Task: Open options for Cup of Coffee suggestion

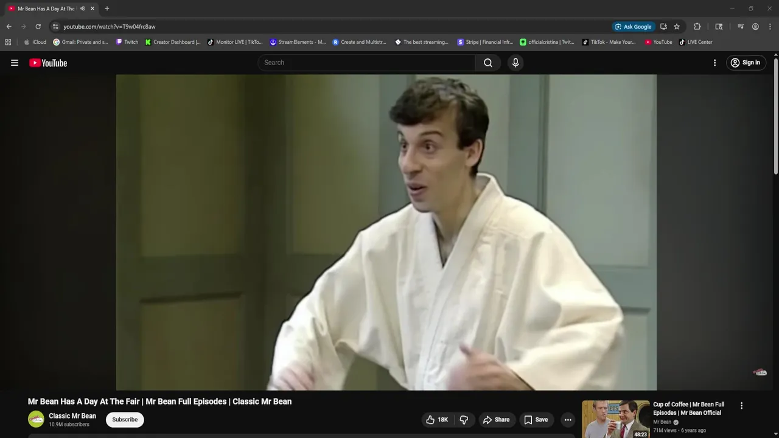Action: [x=741, y=406]
